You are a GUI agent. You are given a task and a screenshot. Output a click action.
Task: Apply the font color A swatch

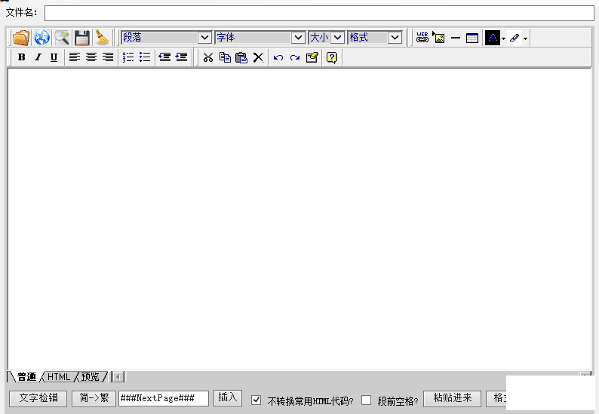493,38
